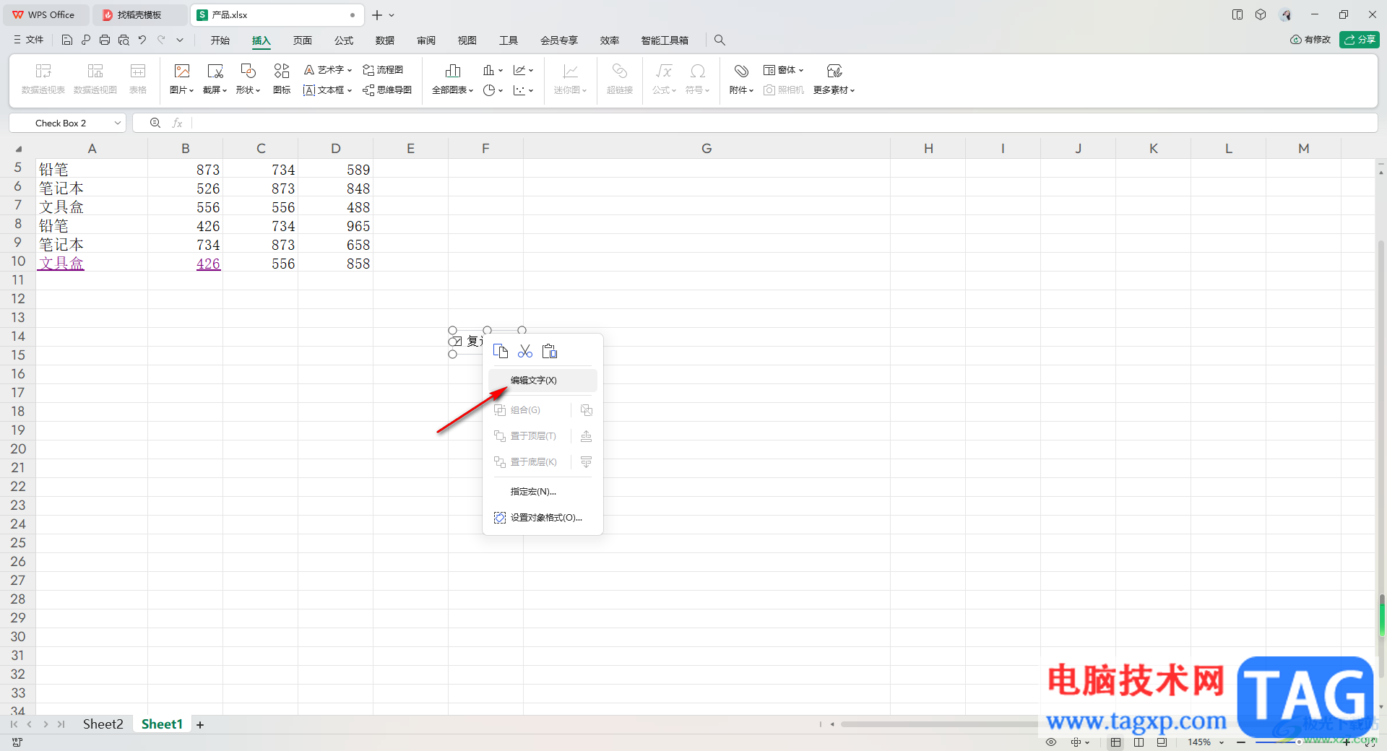The width and height of the screenshot is (1387, 751).
Task: Choose 设置对象格式(O)... in context menu
Action: coord(543,518)
